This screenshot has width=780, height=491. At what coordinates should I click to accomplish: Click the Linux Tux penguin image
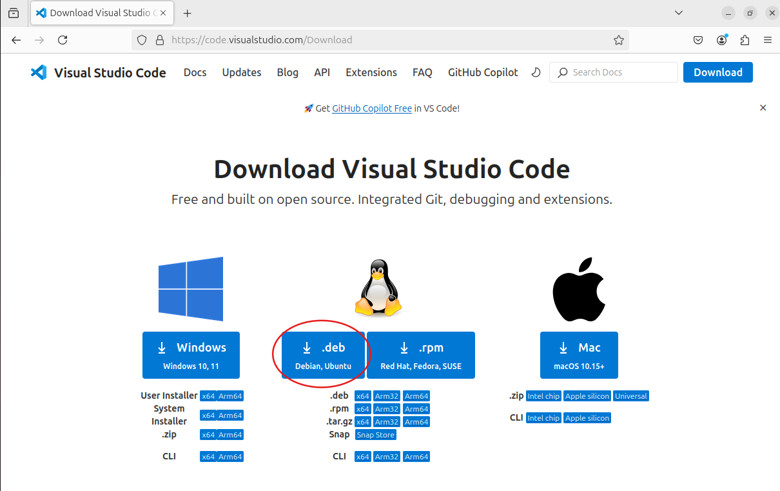coord(378,288)
